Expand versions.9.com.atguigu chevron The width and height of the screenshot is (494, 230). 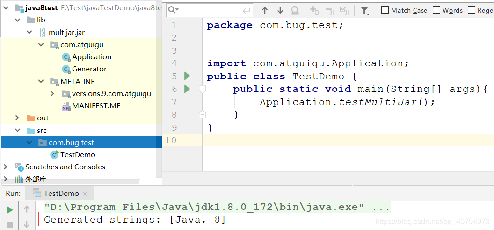(x=52, y=94)
